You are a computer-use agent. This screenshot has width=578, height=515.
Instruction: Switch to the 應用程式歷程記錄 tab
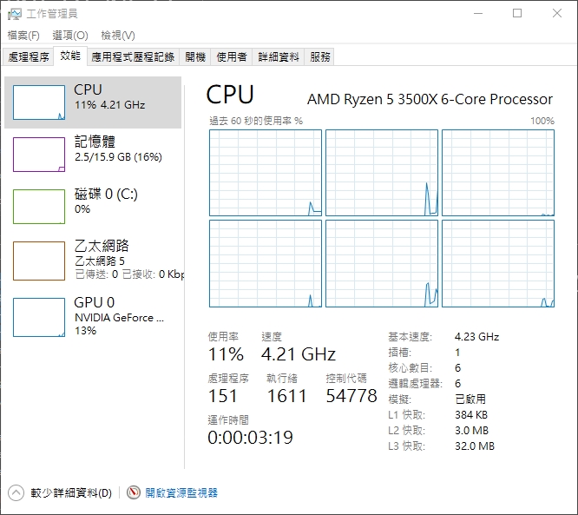133,56
